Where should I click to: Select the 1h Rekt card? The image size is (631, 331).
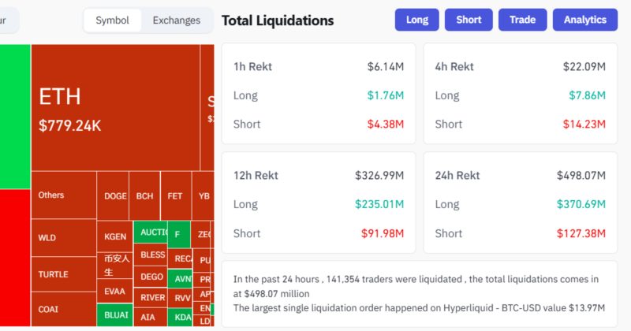(319, 94)
